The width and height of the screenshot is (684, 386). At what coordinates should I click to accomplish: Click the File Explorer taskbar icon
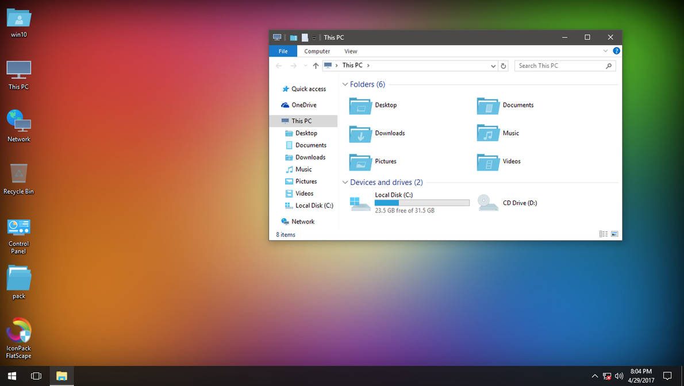click(62, 376)
